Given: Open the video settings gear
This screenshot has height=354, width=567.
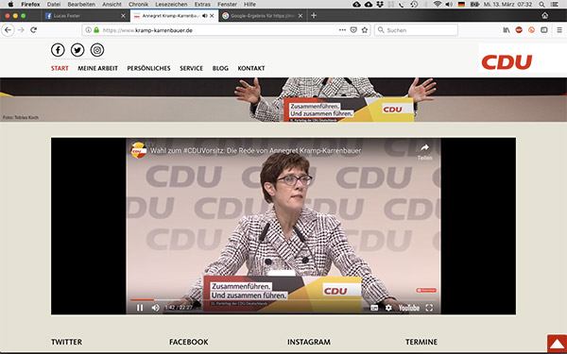Looking at the screenshot, I should pos(388,308).
